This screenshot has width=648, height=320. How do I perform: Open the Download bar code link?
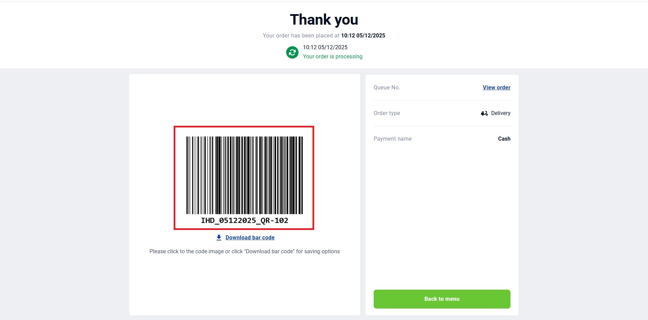coord(250,237)
